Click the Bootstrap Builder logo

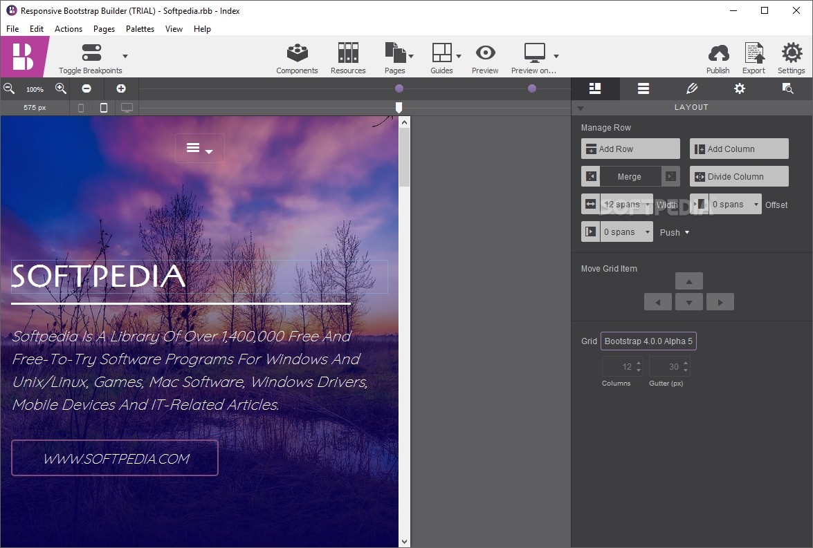[24, 57]
